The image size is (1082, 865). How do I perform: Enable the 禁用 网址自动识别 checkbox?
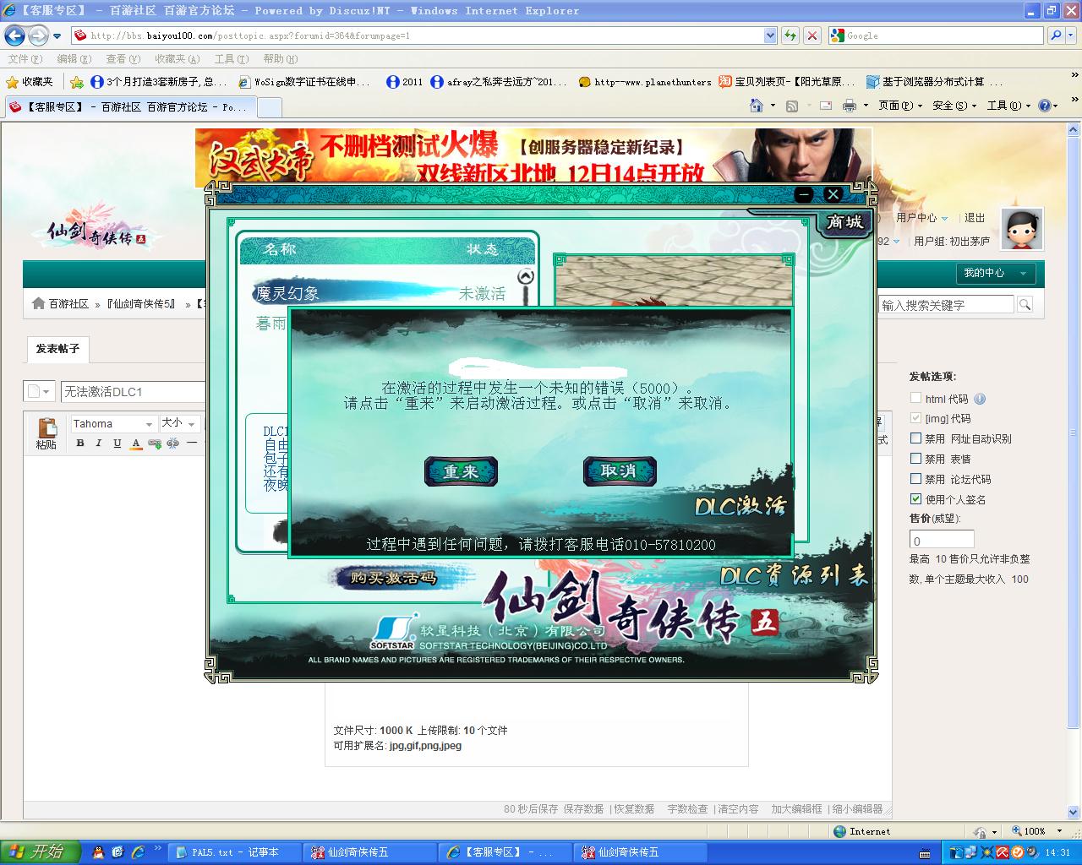[915, 438]
